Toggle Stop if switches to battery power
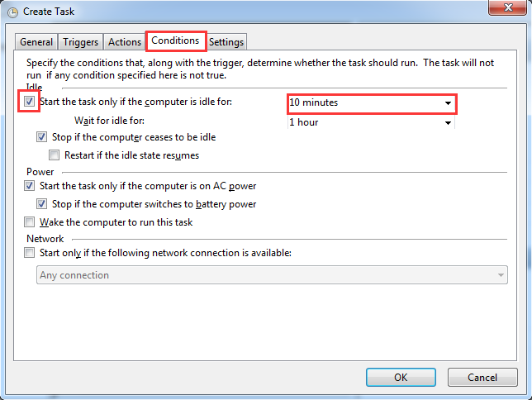This screenshot has height=400, width=532. [x=42, y=204]
